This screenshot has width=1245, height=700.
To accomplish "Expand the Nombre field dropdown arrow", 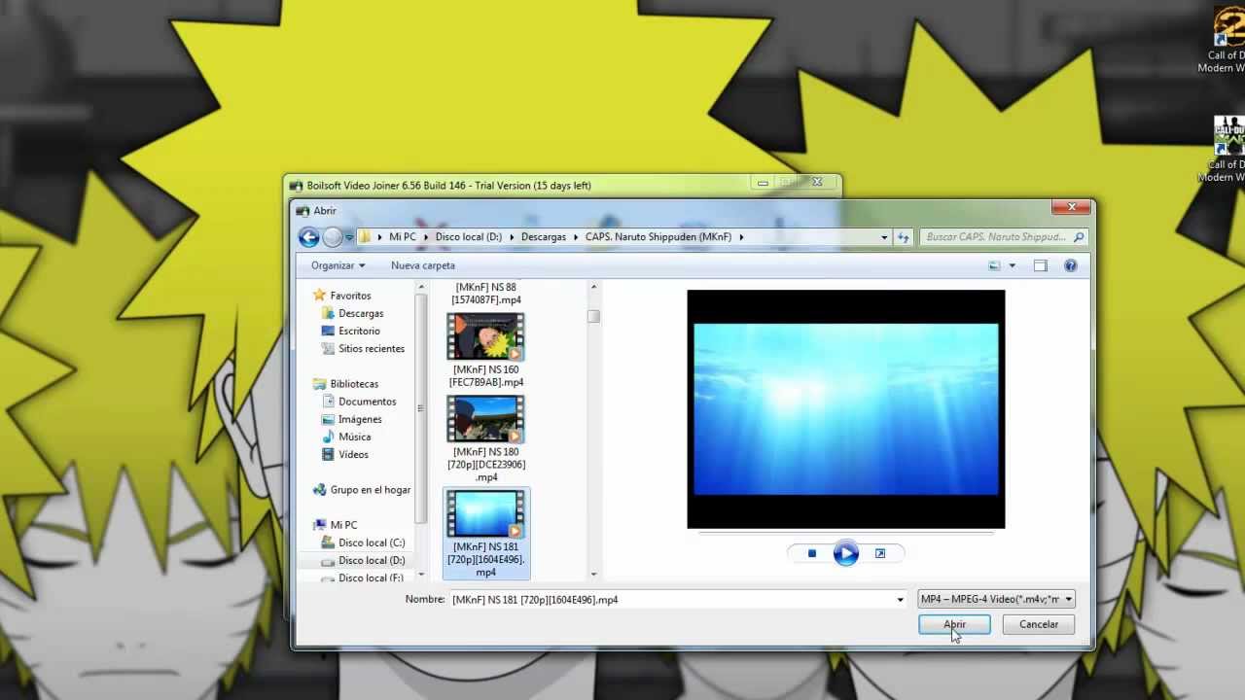I will (900, 600).
